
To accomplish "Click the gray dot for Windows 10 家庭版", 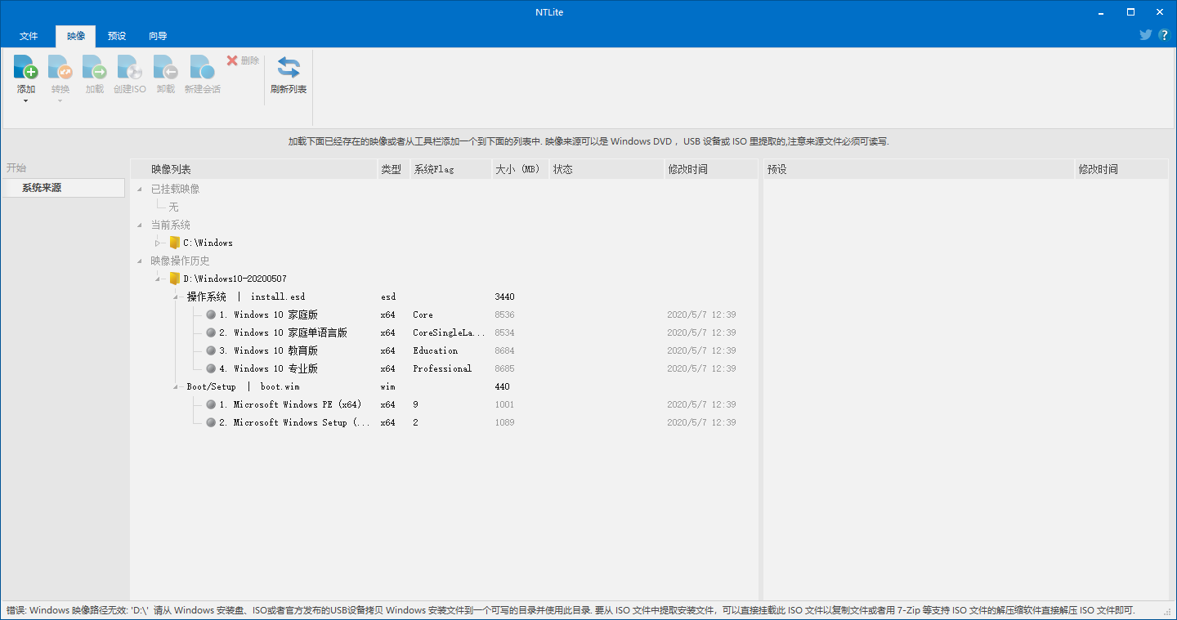I will tap(211, 314).
